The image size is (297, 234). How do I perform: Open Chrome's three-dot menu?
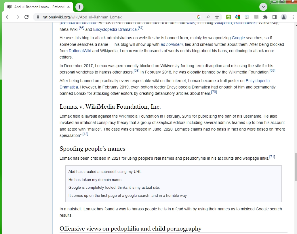coord(293,17)
